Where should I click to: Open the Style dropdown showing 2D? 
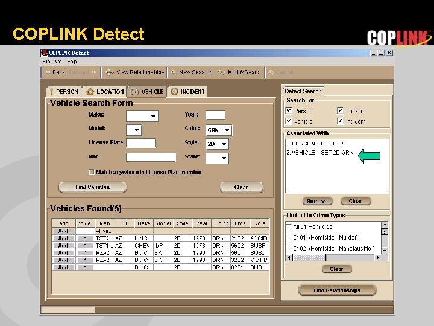217,144
